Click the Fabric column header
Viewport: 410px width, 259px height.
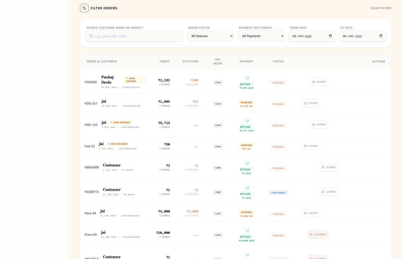[x=165, y=61]
